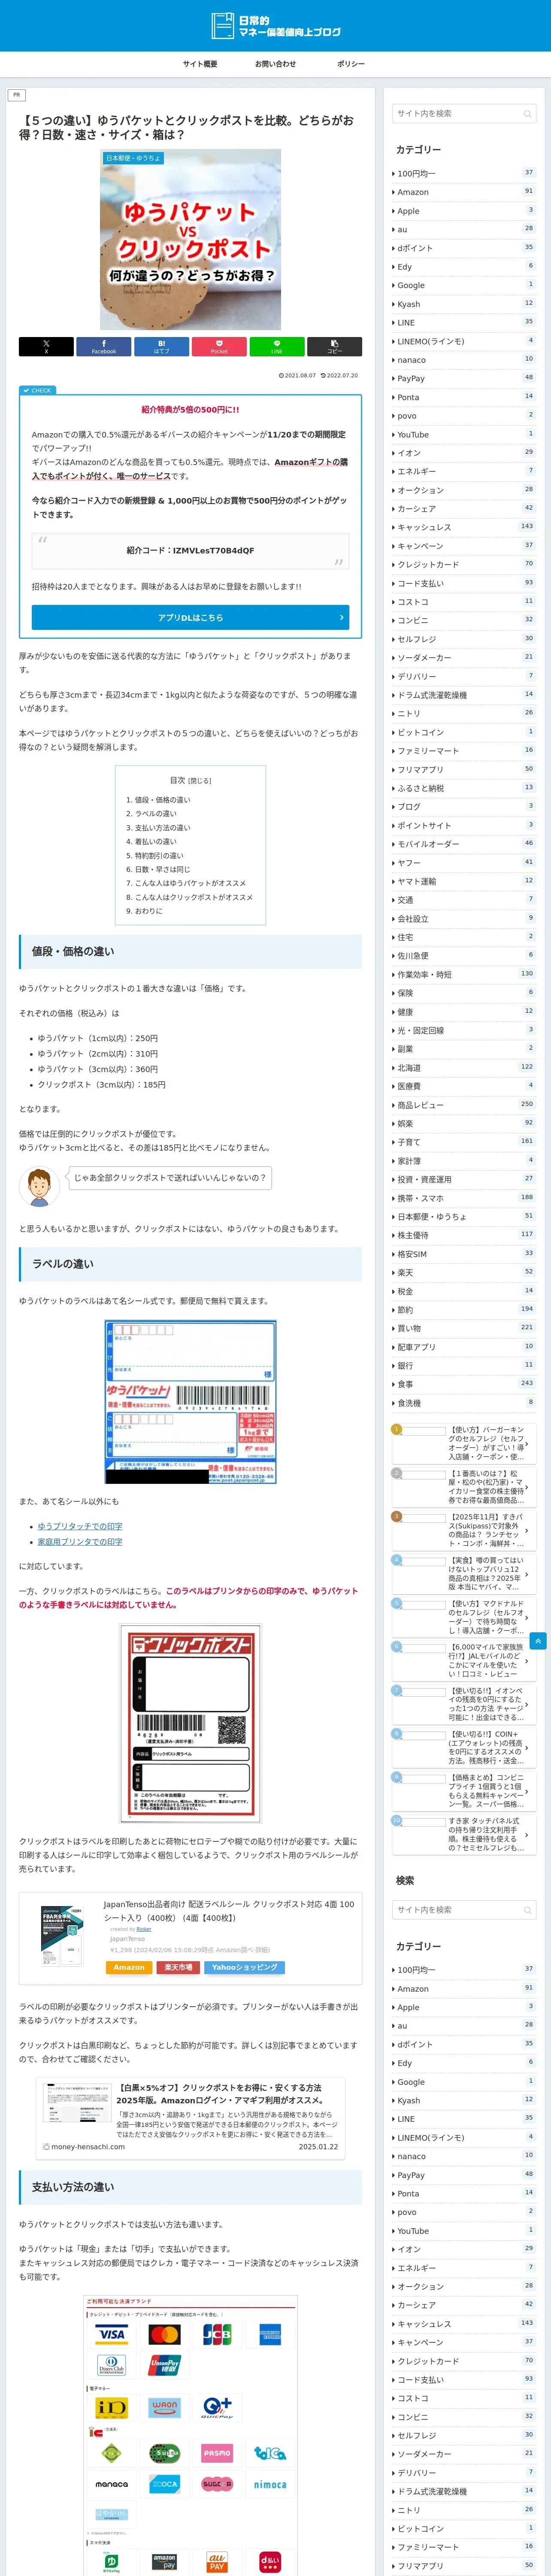
Task: Open top sidebar Kyash category
Action: tap(464, 304)
